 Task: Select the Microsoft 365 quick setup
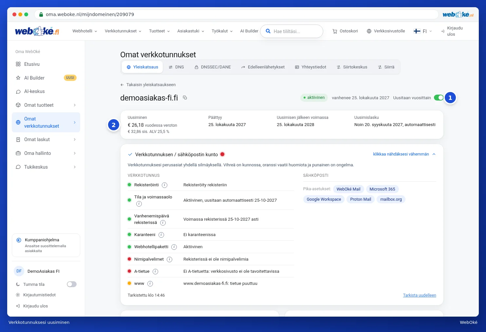coord(382,189)
